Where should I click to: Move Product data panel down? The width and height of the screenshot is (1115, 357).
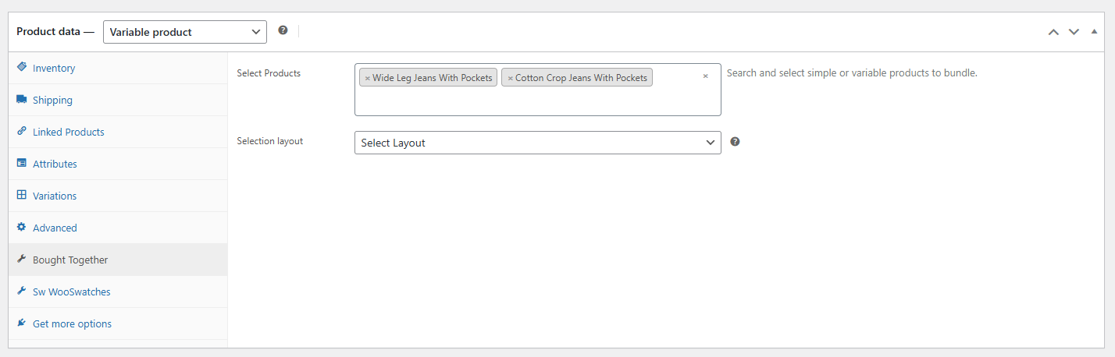pyautogui.click(x=1074, y=32)
